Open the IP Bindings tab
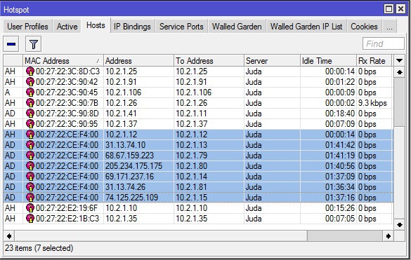 point(132,27)
